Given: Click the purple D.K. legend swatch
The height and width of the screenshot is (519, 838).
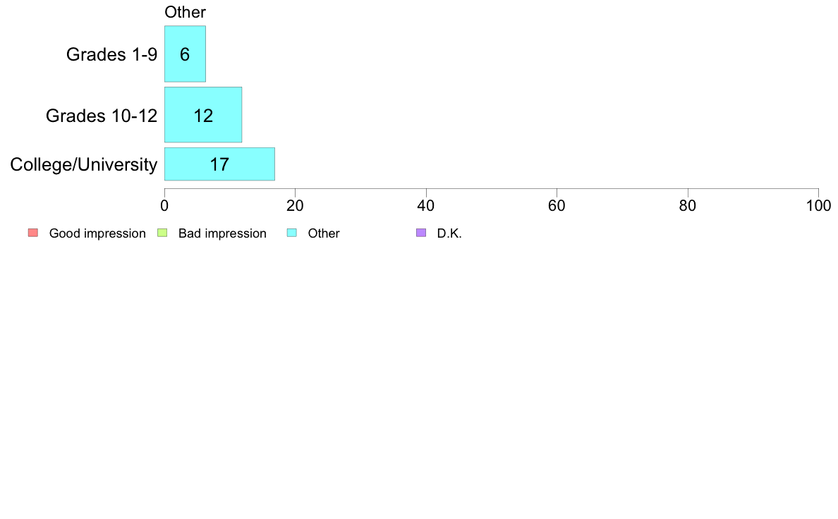Looking at the screenshot, I should click(421, 233).
